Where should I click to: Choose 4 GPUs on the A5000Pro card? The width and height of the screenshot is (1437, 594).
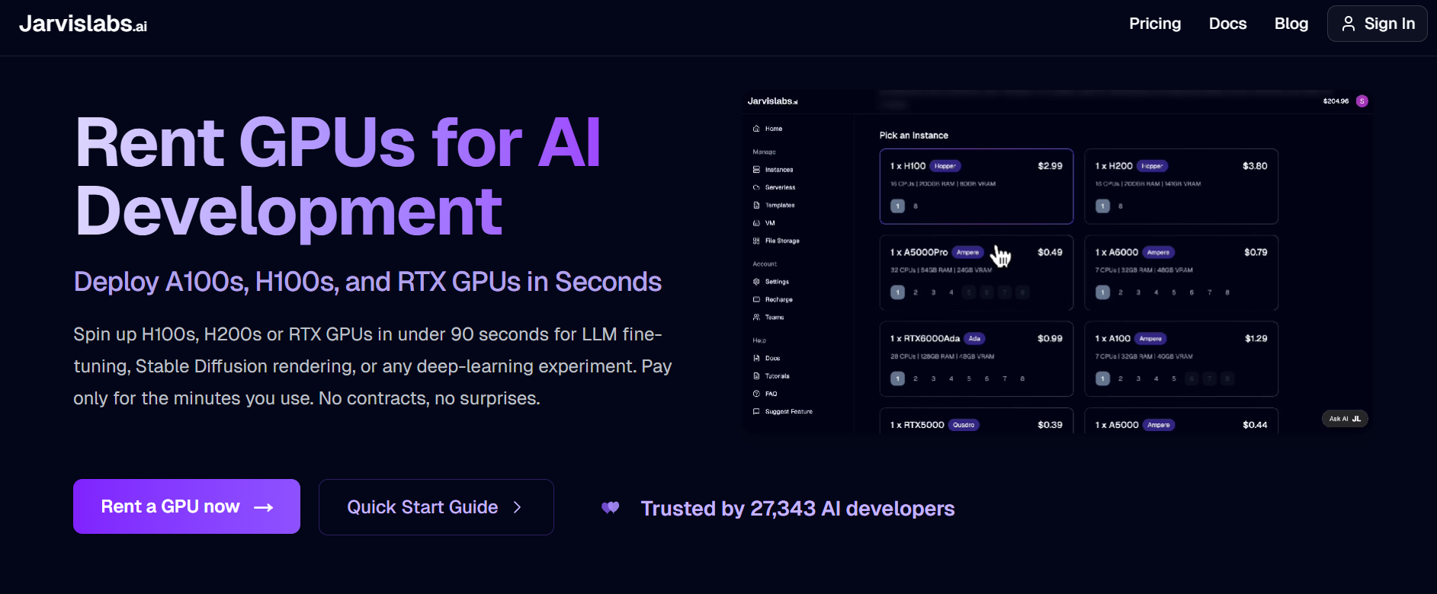click(951, 292)
